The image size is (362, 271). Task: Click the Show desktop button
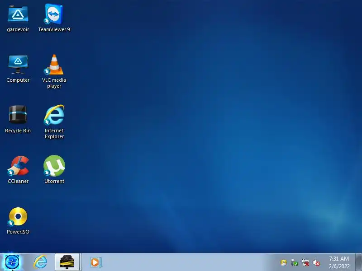tap(358, 262)
